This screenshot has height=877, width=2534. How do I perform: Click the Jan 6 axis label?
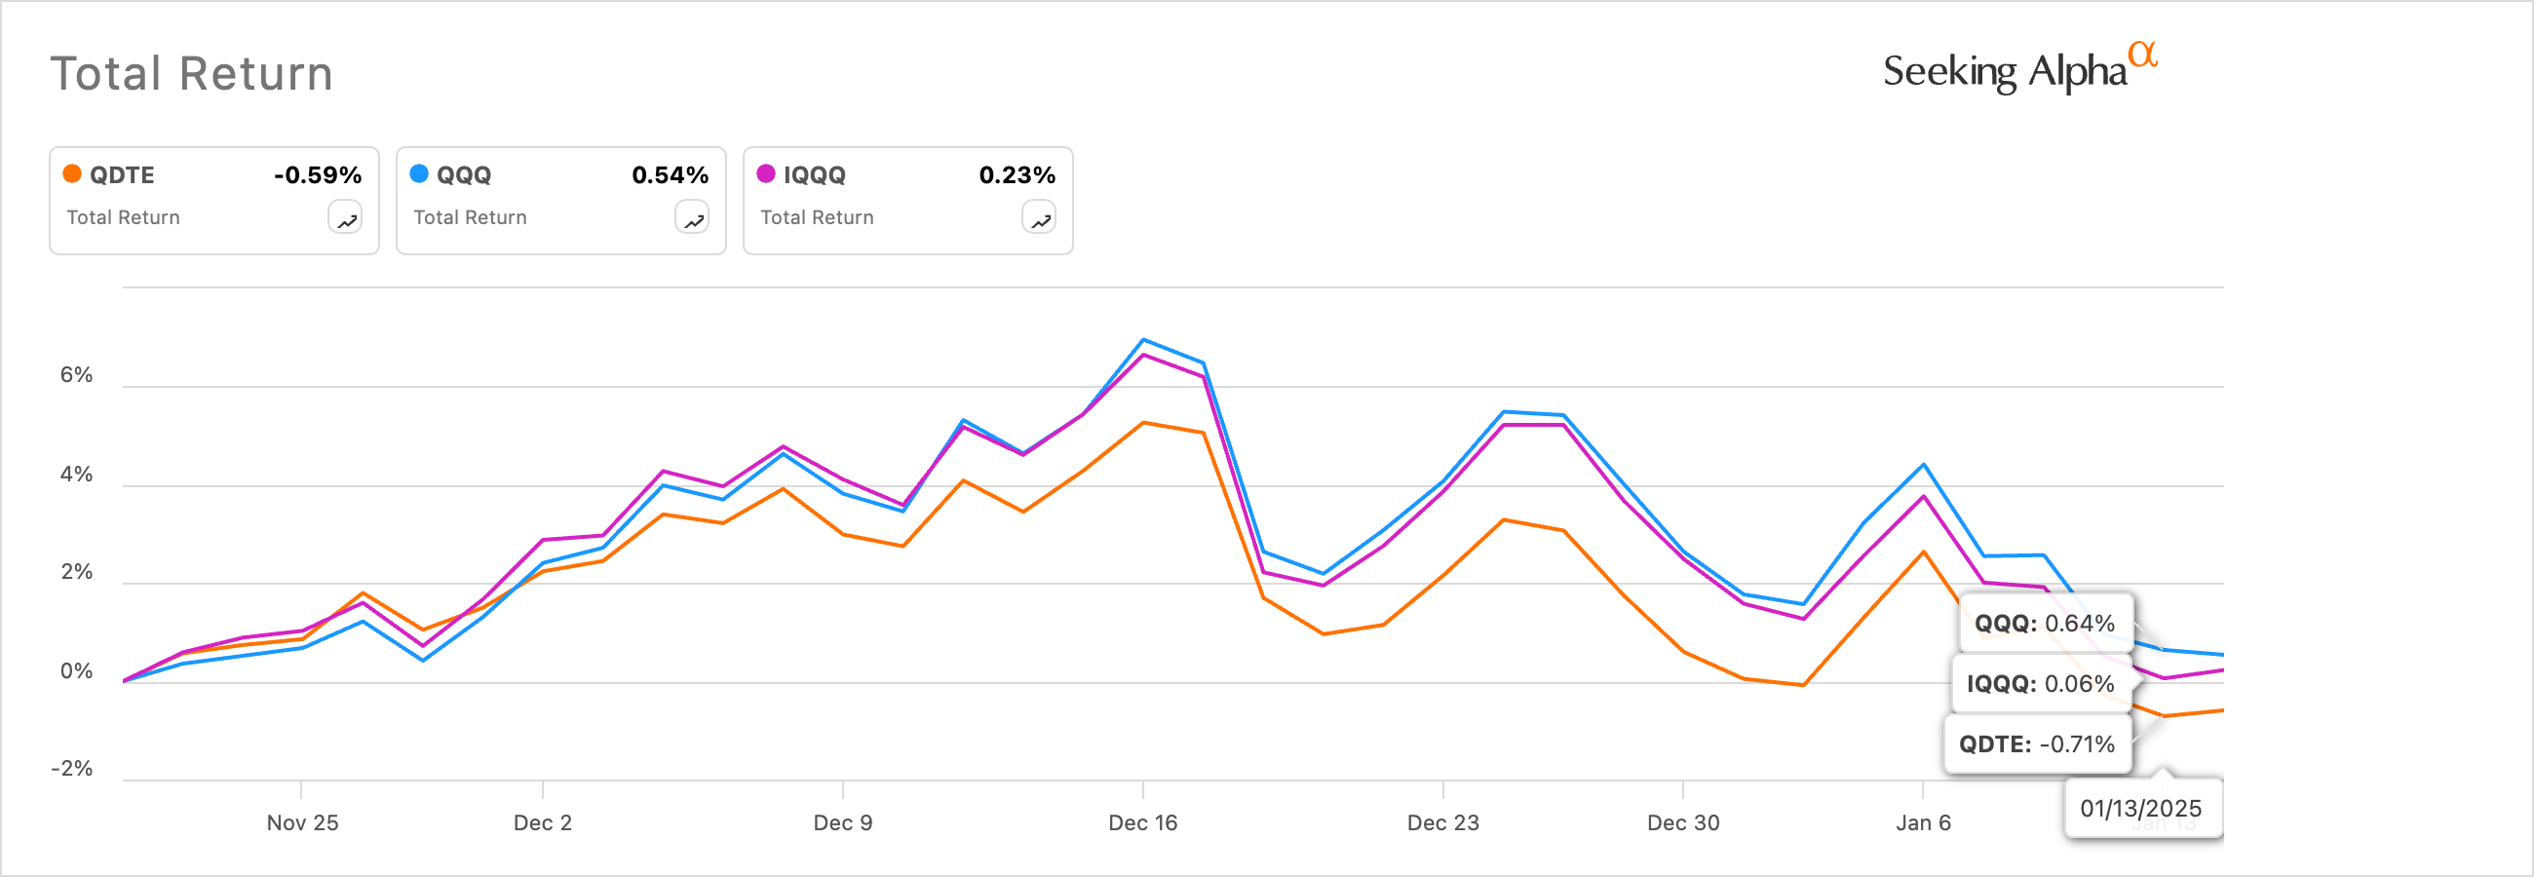pos(1923,821)
